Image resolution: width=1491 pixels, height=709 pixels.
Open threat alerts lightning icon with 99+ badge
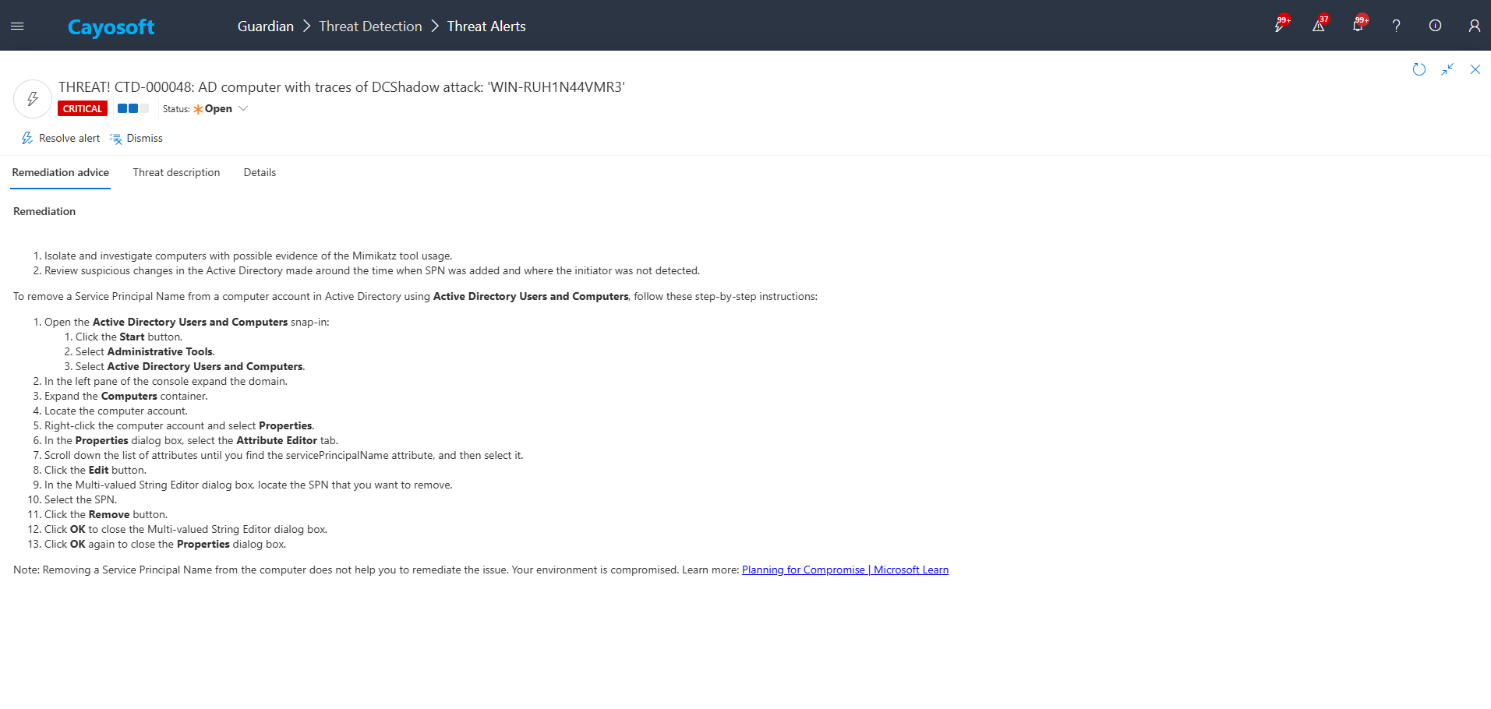[x=1279, y=26]
